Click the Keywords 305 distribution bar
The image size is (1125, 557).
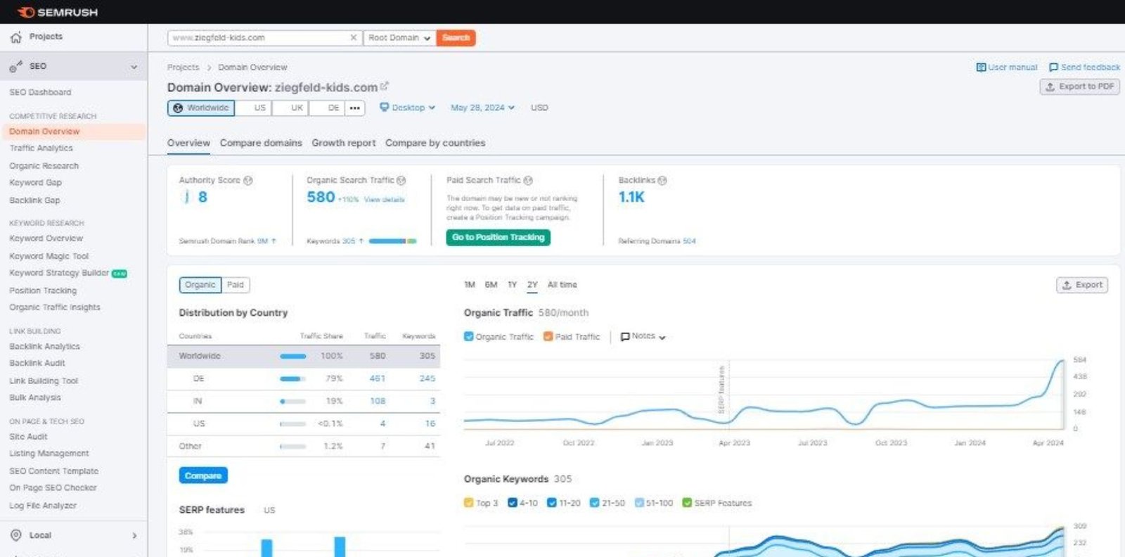[392, 241]
